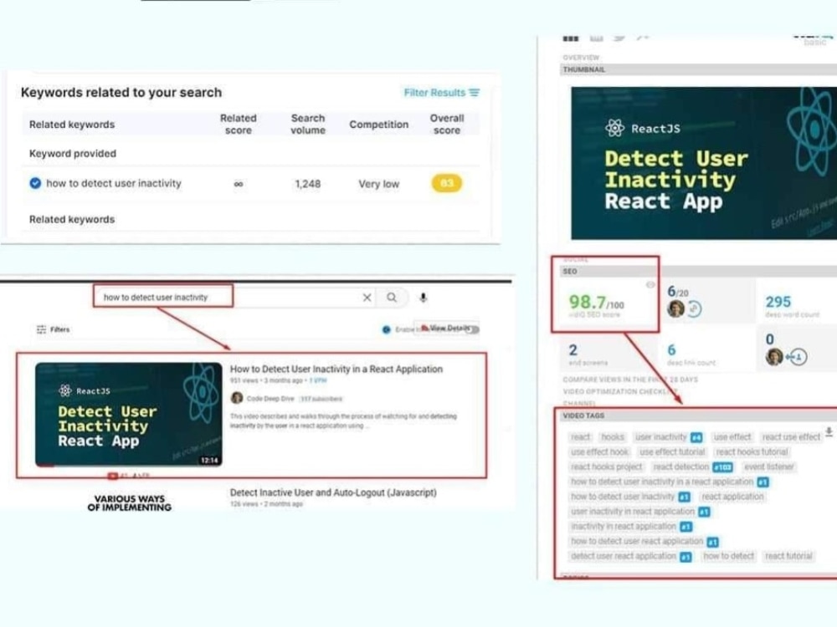Click the 'event listener' tag
This screenshot has width=837, height=627.
(x=769, y=467)
